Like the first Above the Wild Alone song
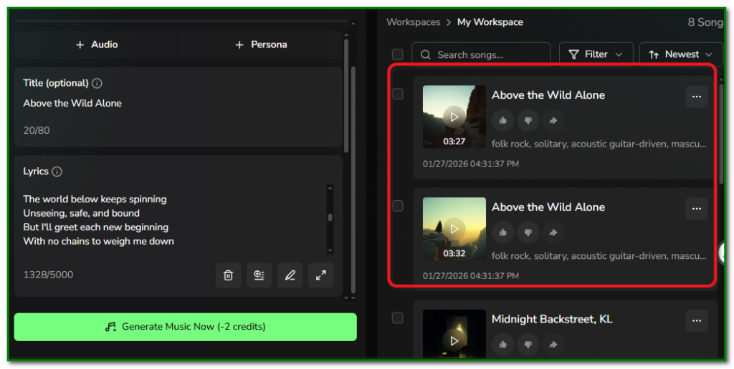 pyautogui.click(x=502, y=120)
